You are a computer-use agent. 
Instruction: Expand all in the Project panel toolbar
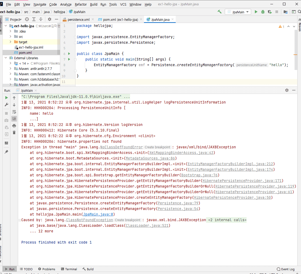point(34,19)
